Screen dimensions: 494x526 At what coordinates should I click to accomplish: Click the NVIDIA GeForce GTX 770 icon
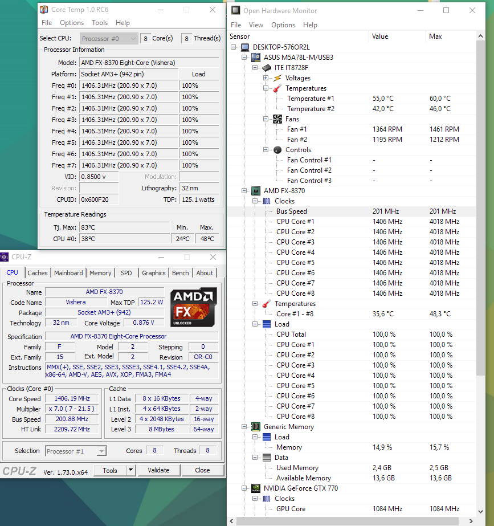256,488
